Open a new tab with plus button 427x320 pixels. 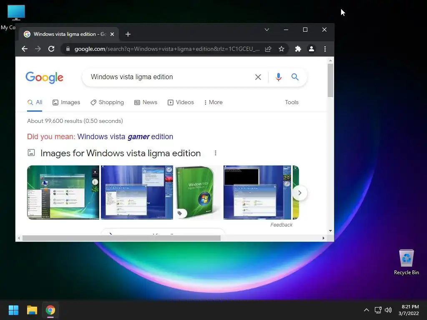(x=128, y=34)
